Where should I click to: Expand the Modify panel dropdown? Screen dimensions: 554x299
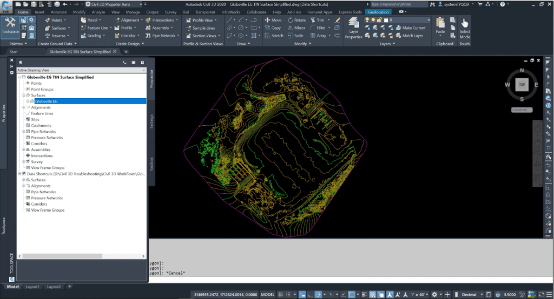pyautogui.click(x=303, y=44)
